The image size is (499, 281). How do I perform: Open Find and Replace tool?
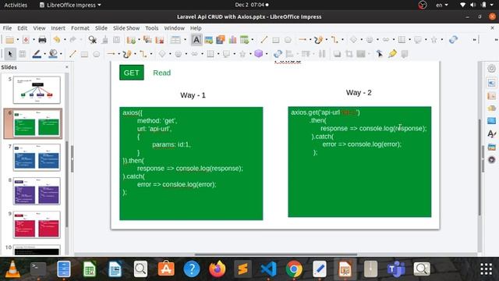(92, 40)
